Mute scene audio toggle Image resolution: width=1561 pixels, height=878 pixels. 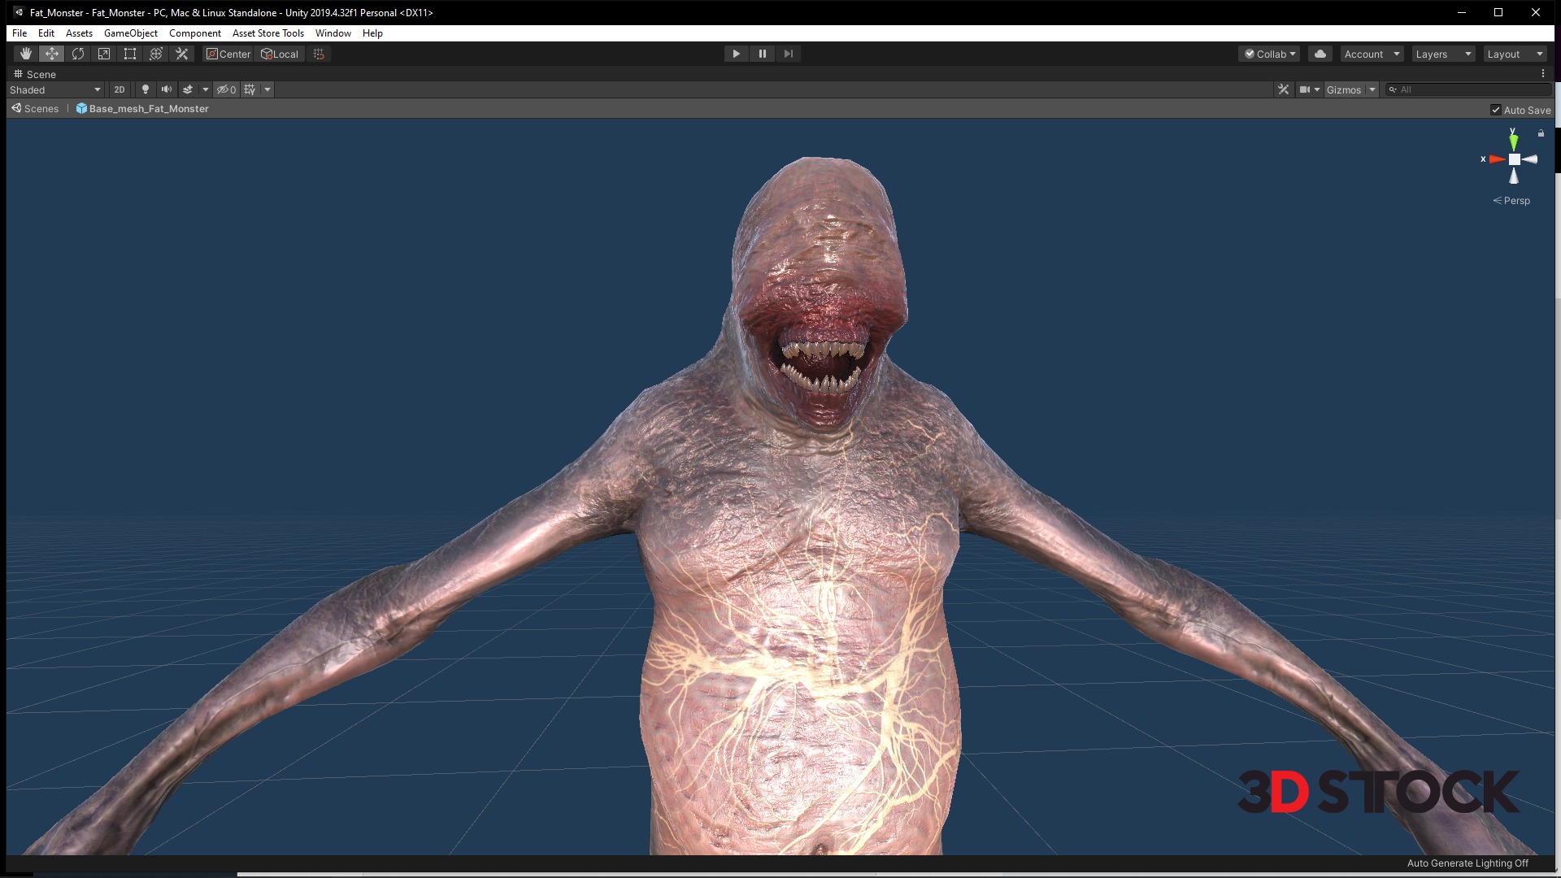[x=167, y=89]
